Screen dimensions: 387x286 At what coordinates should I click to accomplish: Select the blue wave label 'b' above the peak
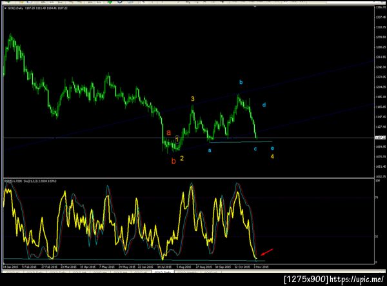(x=241, y=82)
